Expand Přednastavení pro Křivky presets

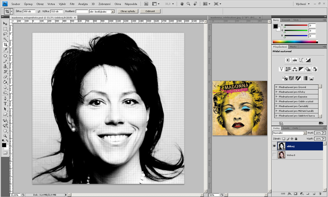pyautogui.click(x=277, y=92)
